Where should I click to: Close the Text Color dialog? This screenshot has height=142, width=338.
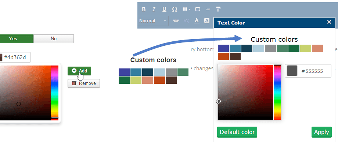pos(329,22)
